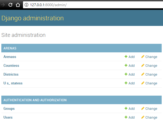Open the Countiess model link

click(11, 66)
